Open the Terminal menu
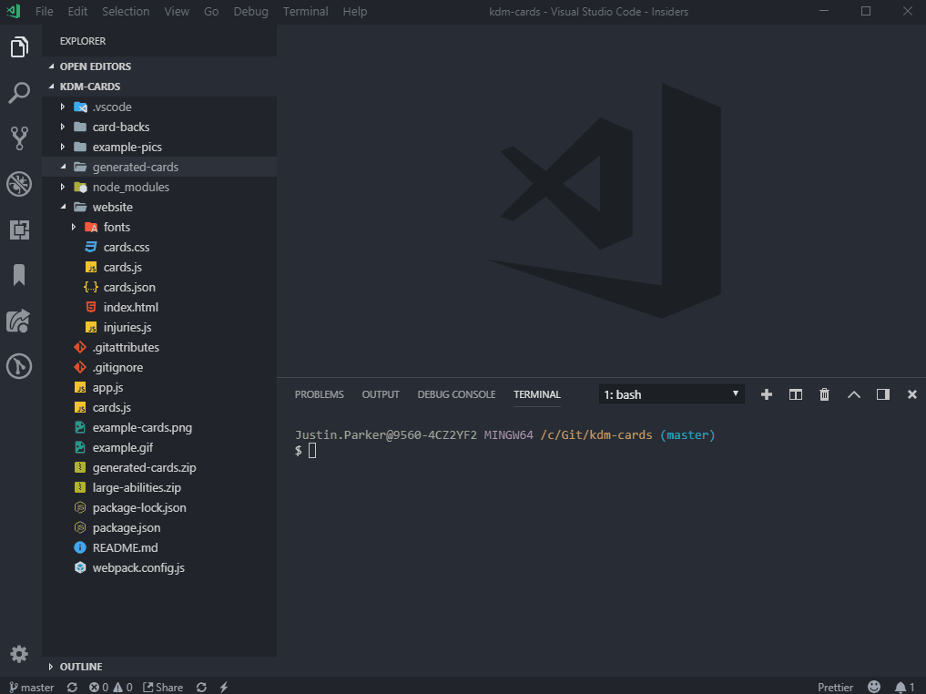 pos(305,11)
